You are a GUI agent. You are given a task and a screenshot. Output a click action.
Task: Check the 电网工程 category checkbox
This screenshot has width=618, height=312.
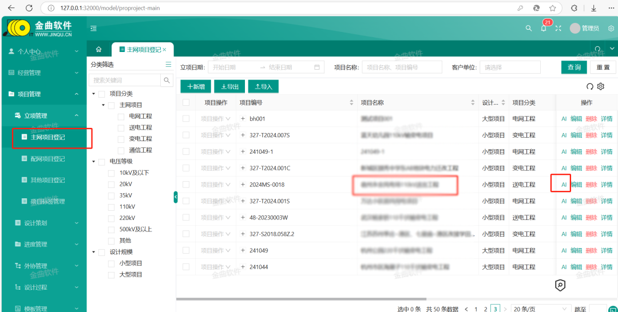click(x=121, y=117)
